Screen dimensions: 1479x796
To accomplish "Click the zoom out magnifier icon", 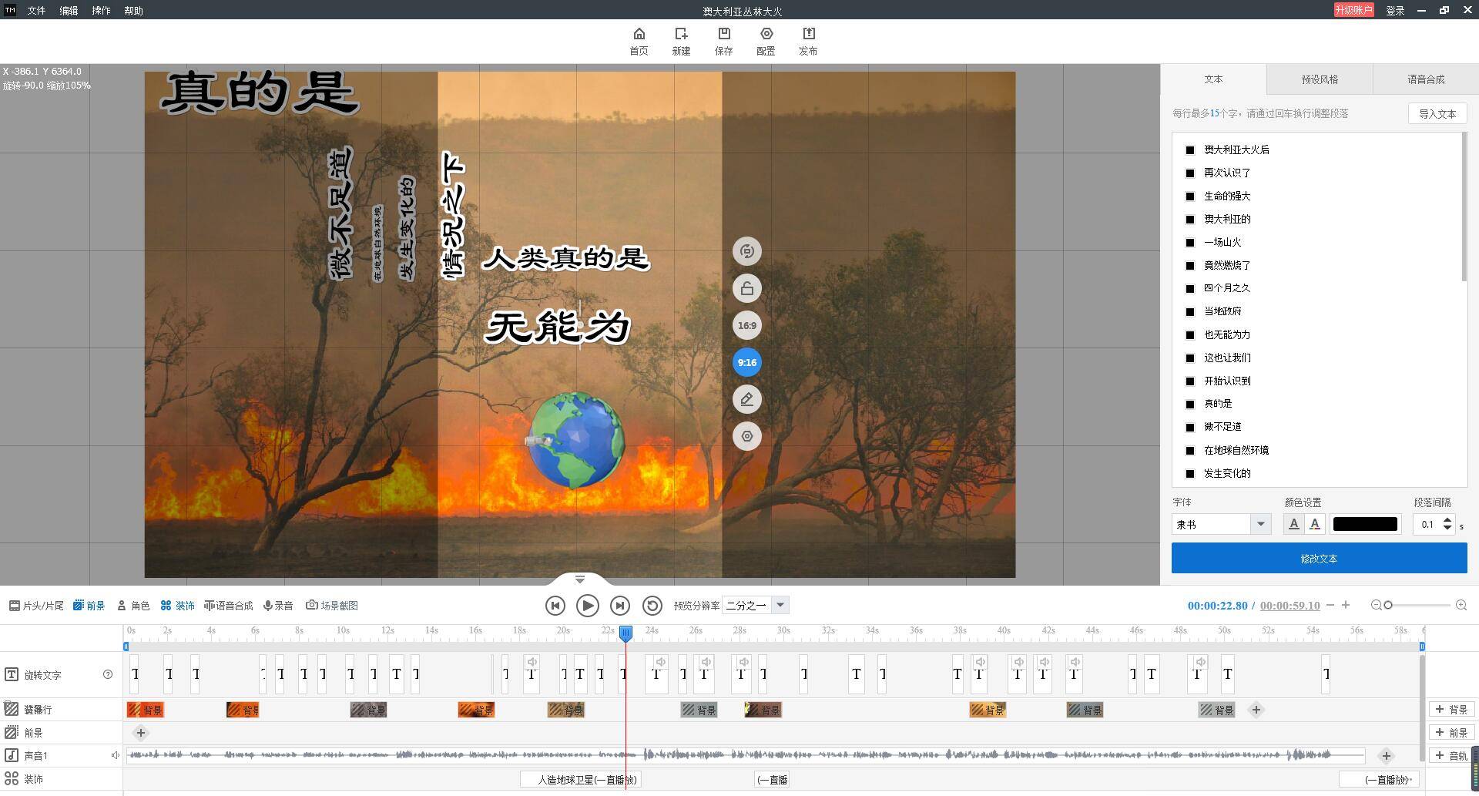I will pyautogui.click(x=1376, y=606).
